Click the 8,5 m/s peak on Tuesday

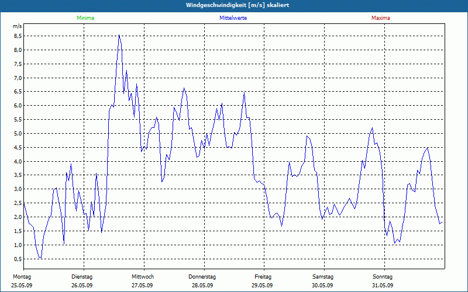click(119, 35)
